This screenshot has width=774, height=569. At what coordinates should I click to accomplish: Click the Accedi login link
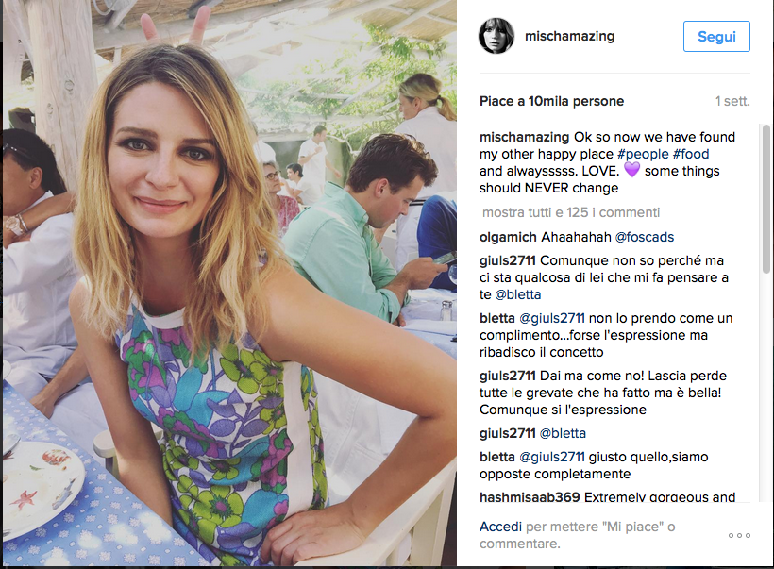[499, 527]
